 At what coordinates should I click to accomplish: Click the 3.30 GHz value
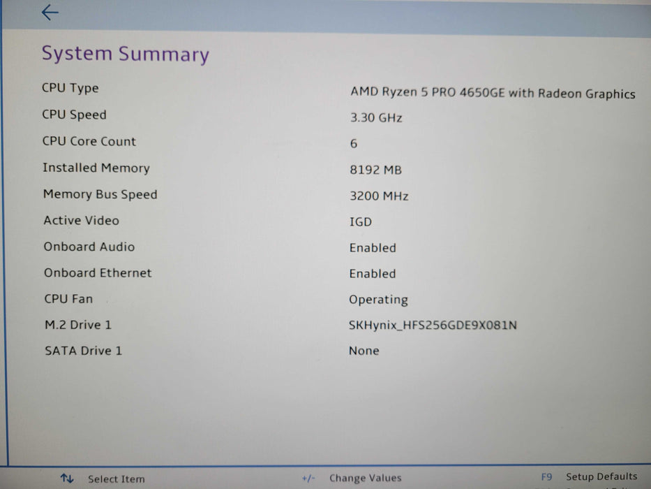[x=376, y=117]
